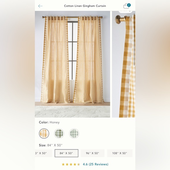Choose the 96" X 50" size option
170x170 pixels.
tap(93, 153)
